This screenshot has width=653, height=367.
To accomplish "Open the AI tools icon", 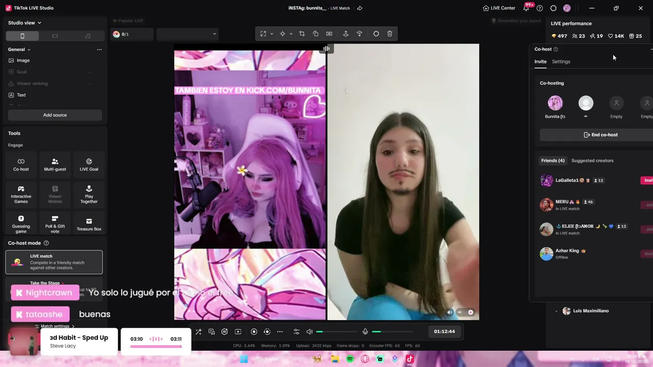I will (224, 332).
